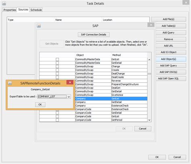The height and width of the screenshot is (164, 191).
Task: Select the CommoditySwap GetDetail method cell
Action: point(129,91)
